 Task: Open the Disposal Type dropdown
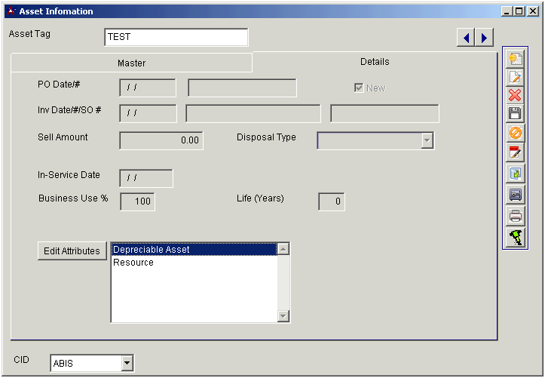tap(427, 140)
